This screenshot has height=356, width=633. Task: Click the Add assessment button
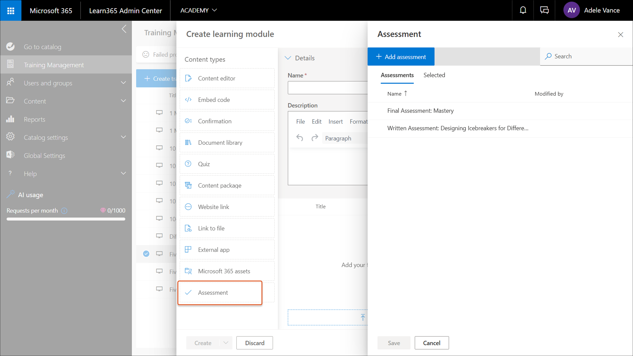(x=401, y=57)
